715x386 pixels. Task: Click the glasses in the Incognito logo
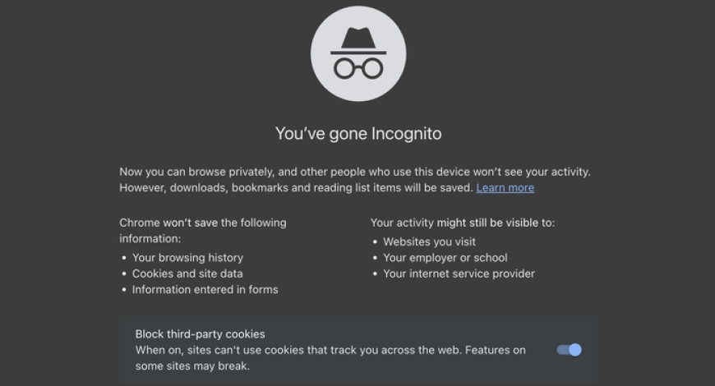358,69
